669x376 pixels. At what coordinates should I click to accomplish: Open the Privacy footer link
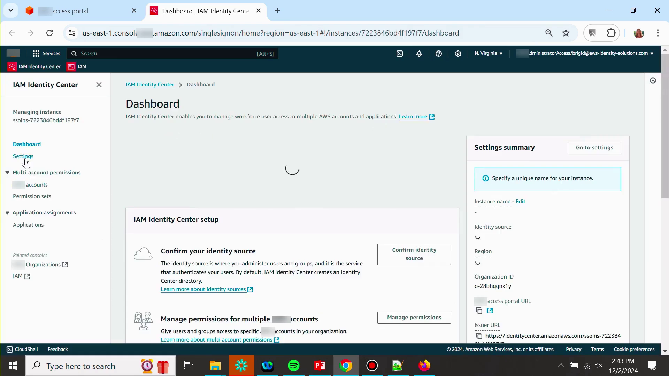[574, 349]
